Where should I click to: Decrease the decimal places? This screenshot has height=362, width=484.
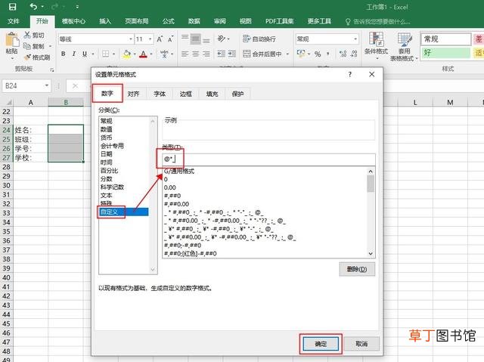point(354,54)
